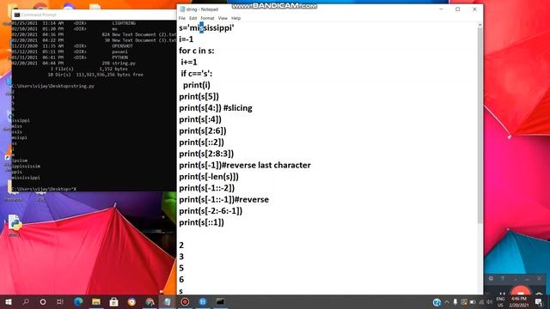Click the line print(s[2:8:3])
Screen dimensions: 550x309
click(x=206, y=154)
